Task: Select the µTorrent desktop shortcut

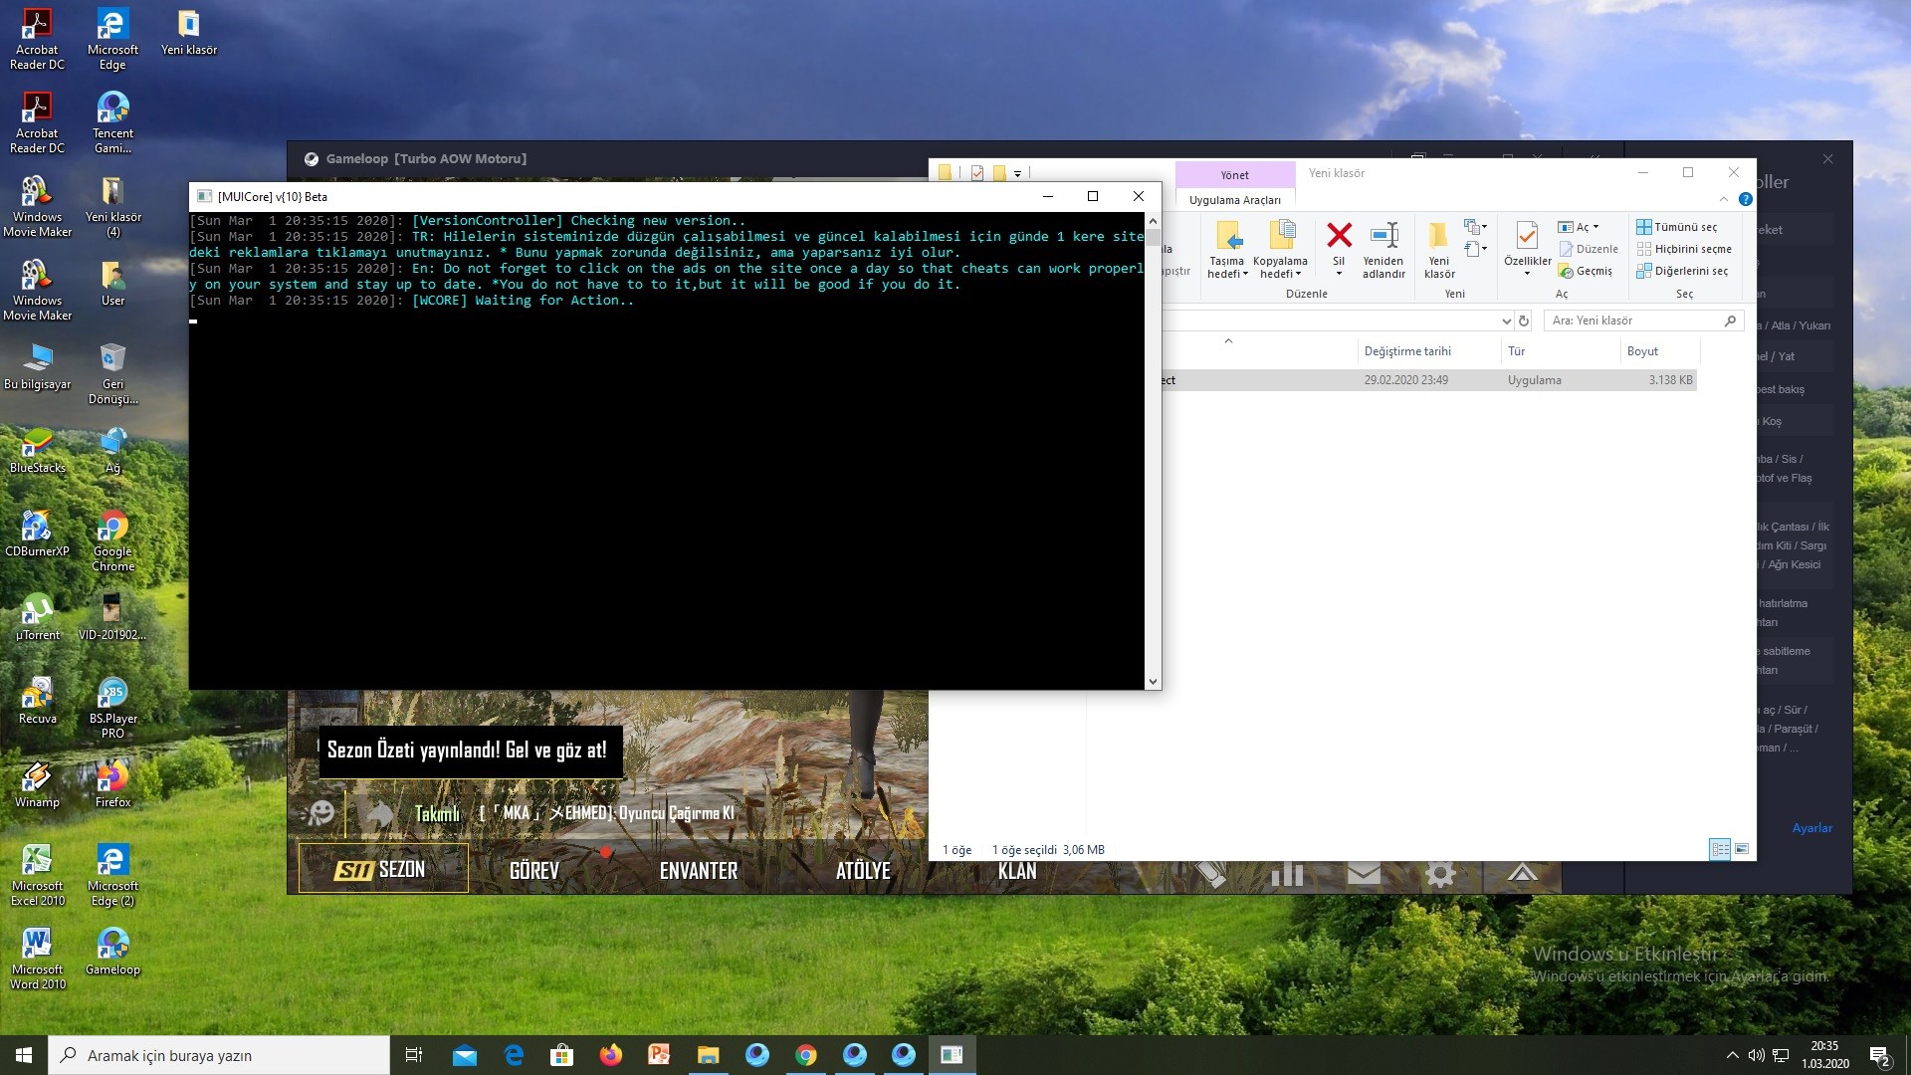Action: coord(38,617)
